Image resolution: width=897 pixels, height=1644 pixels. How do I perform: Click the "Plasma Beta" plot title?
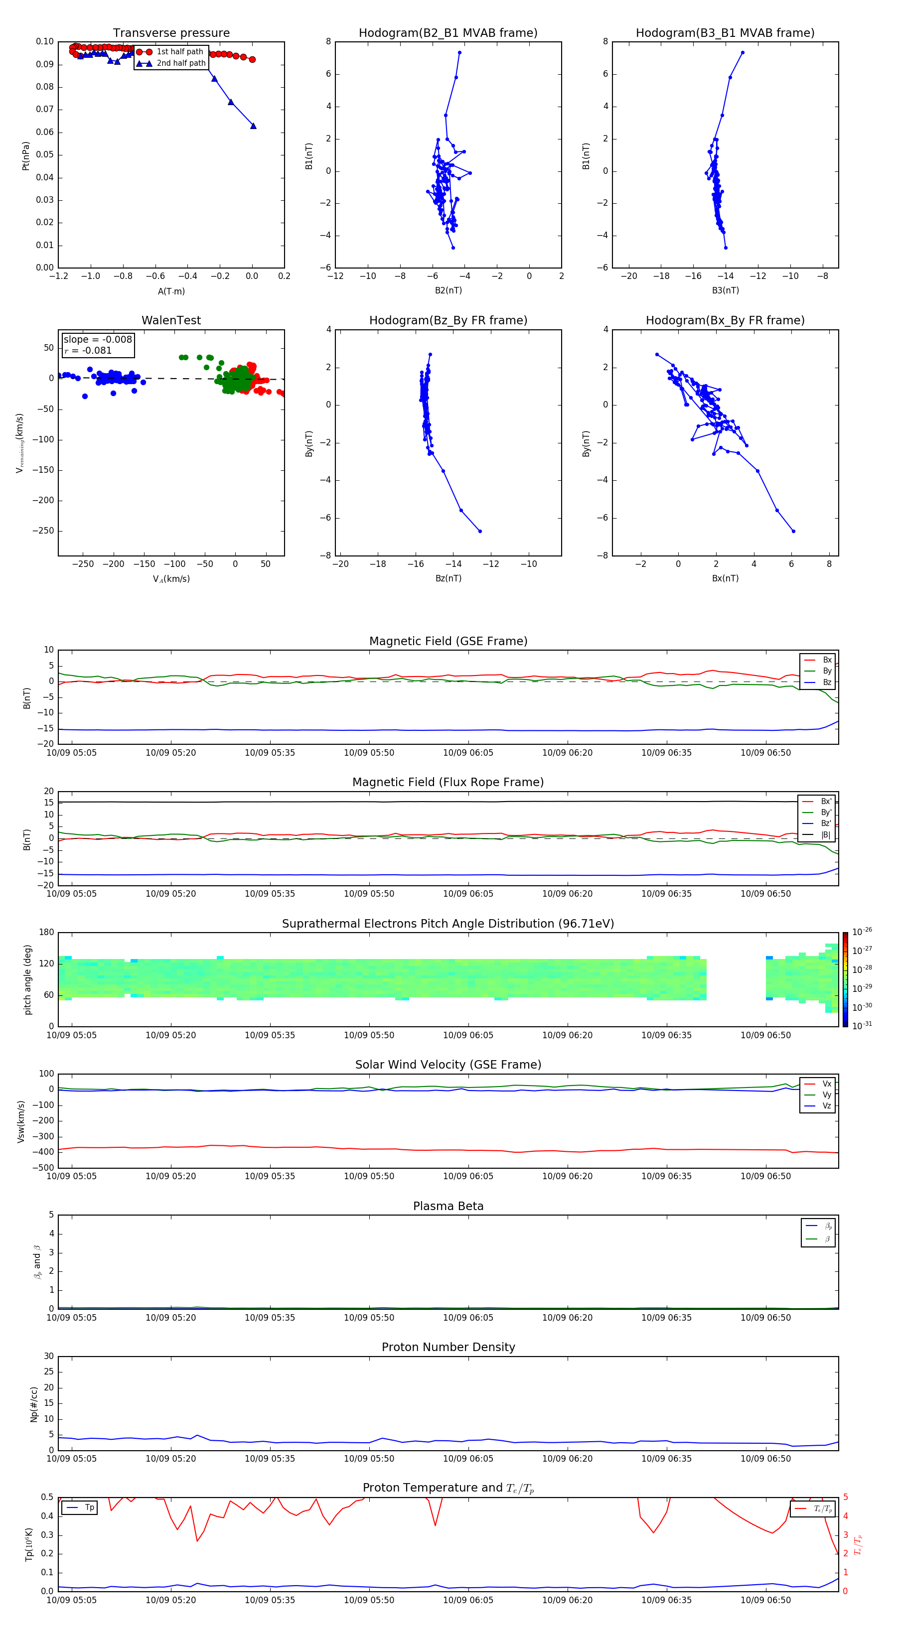coord(448,1206)
